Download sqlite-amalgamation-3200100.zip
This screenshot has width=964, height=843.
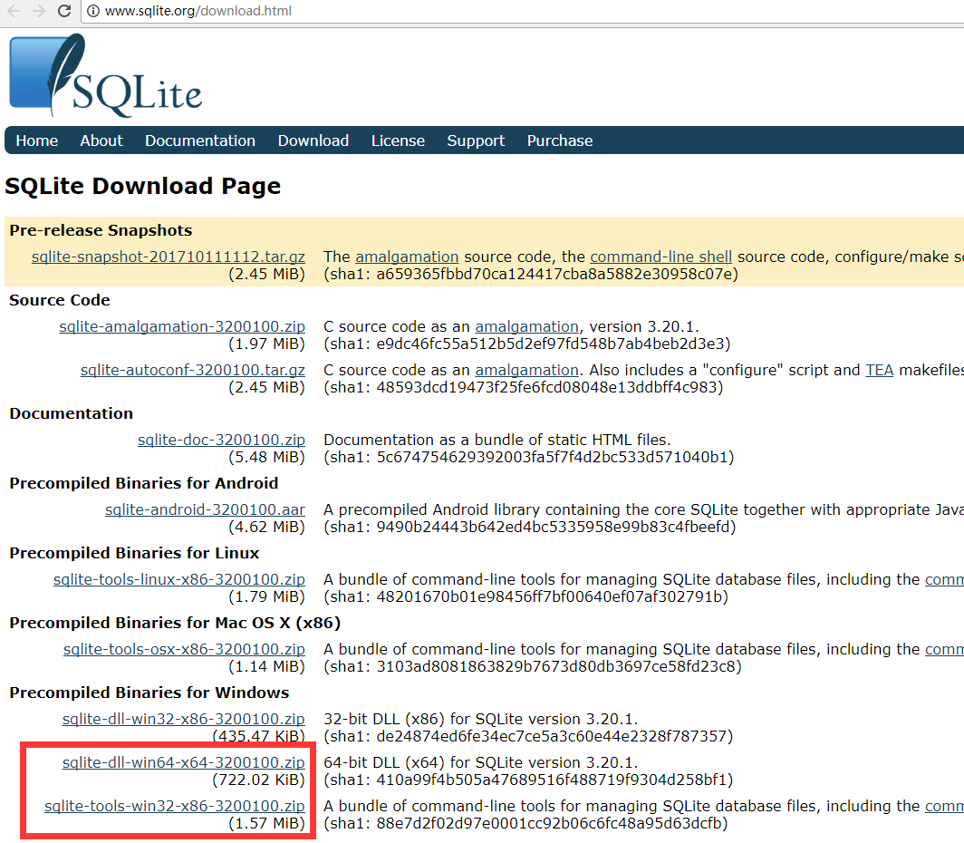click(182, 326)
